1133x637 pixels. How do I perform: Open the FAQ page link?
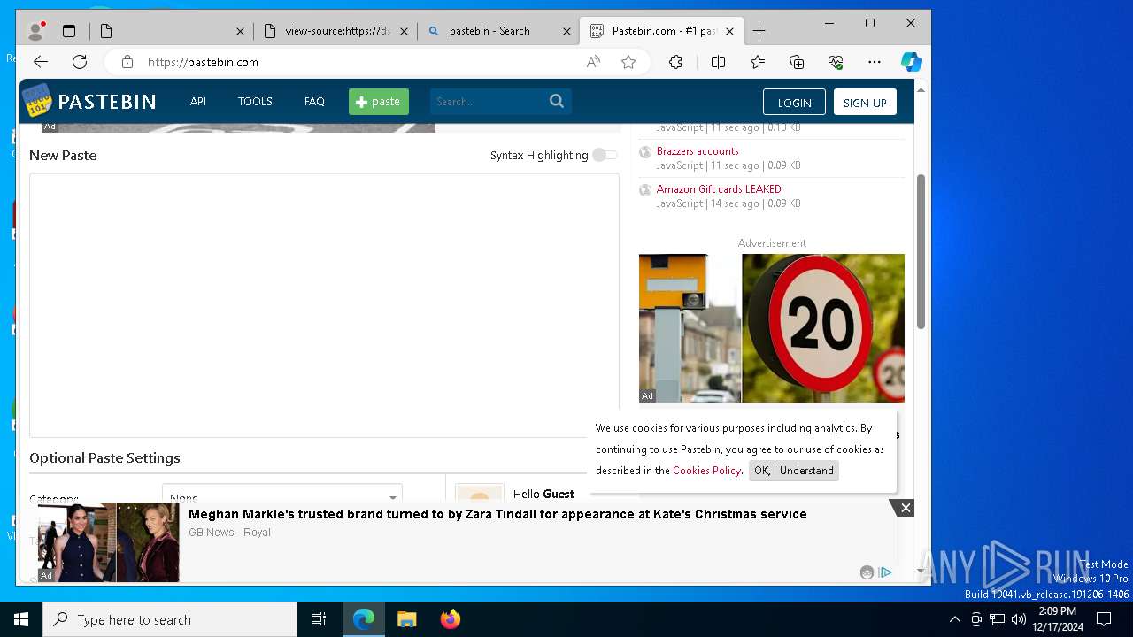pyautogui.click(x=314, y=102)
